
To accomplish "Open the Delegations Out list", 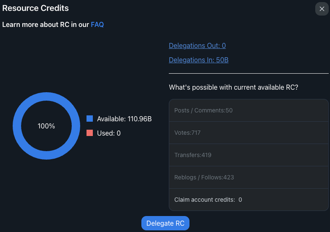I will click(197, 45).
